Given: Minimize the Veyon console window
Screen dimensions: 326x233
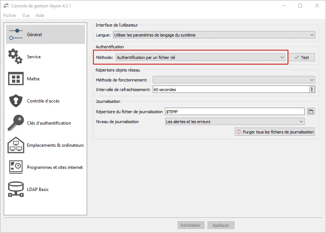Looking at the screenshot, I should tap(284, 6).
